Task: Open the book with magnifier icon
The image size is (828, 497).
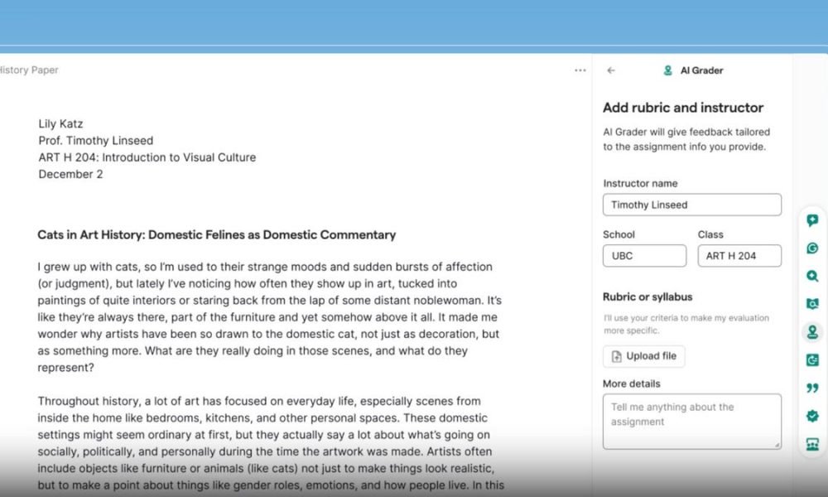Action: [812, 304]
